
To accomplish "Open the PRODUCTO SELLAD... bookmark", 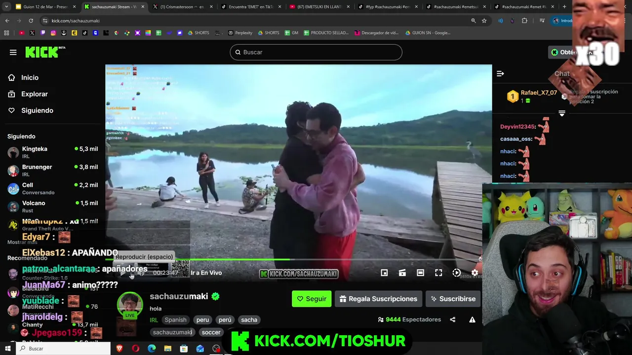I will tap(326, 33).
